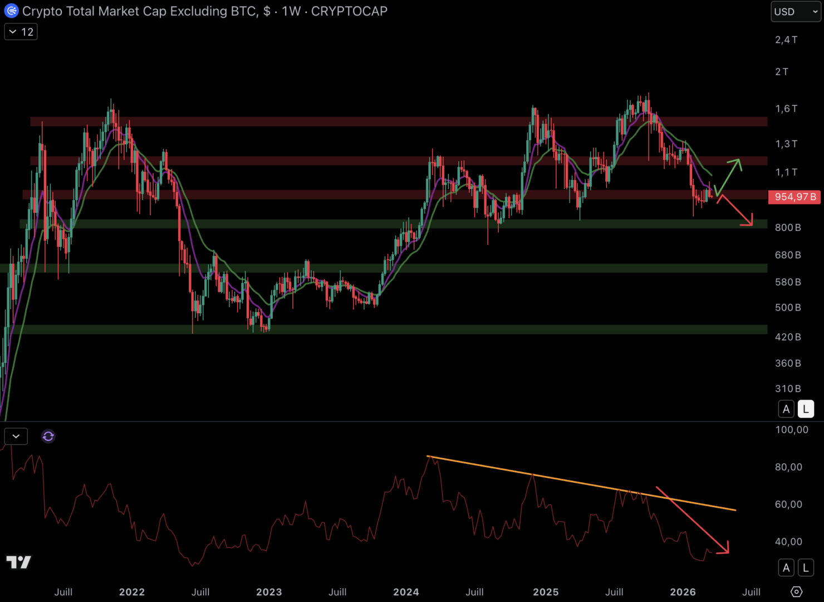Toggle auto scale A on main price pane
824x602 pixels.
tap(786, 409)
